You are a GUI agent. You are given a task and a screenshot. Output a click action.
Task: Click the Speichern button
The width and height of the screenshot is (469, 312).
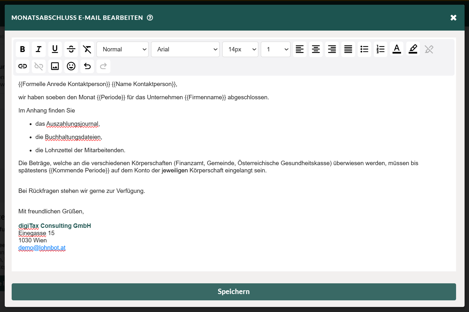tap(234, 292)
